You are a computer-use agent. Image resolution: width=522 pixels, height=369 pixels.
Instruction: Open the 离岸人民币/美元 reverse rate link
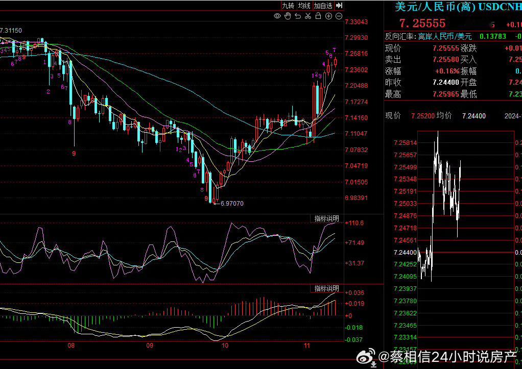point(445,36)
